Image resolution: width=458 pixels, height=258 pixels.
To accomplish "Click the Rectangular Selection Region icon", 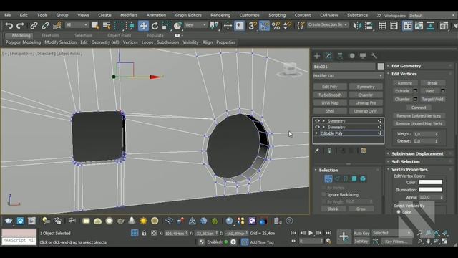I will (x=118, y=26).
